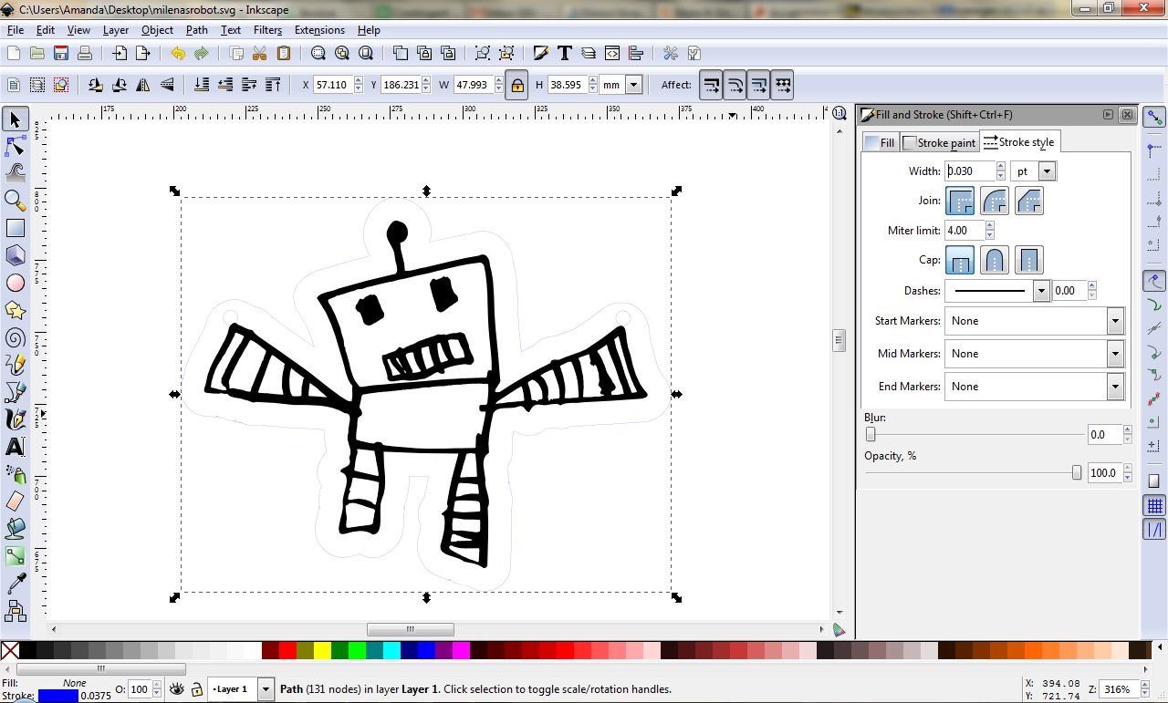Viewport: 1168px width, 703px height.
Task: Click the Print document icon
Action: pyautogui.click(x=85, y=54)
